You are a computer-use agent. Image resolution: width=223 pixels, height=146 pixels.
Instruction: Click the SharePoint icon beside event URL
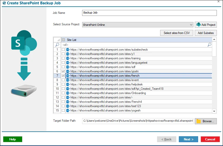point(68,80)
